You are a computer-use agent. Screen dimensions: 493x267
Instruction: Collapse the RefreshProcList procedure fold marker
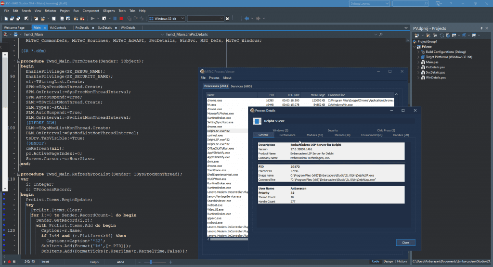(19, 174)
